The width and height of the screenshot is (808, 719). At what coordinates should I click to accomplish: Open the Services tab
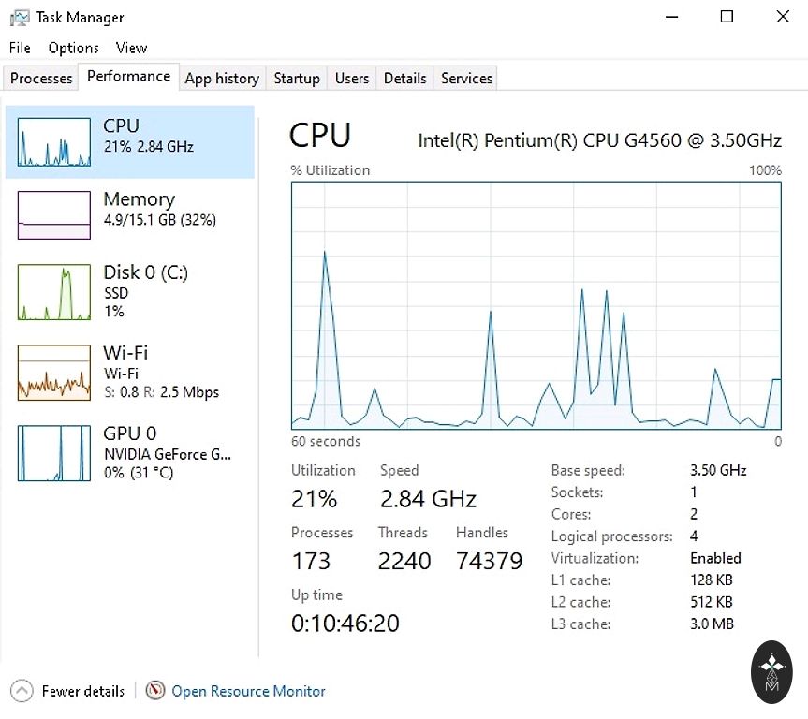[466, 79]
